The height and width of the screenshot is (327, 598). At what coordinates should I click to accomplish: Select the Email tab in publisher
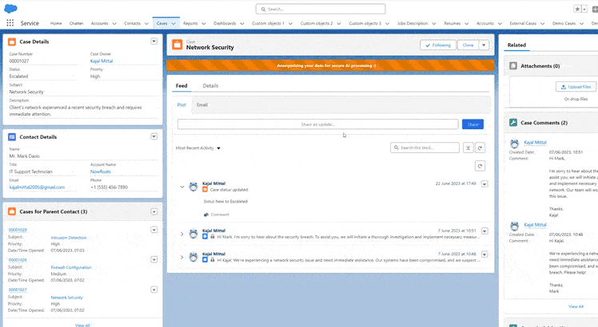tap(202, 104)
